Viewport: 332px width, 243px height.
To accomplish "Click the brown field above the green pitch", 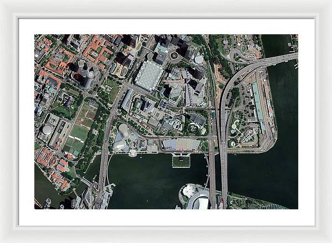I will click(x=86, y=115).
